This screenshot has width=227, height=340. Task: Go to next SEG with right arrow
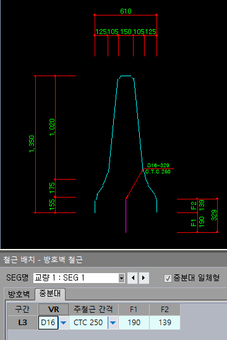coord(143,278)
